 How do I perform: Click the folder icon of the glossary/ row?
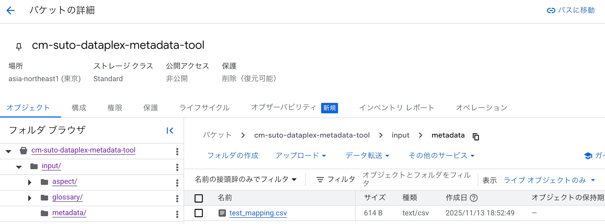44,198
